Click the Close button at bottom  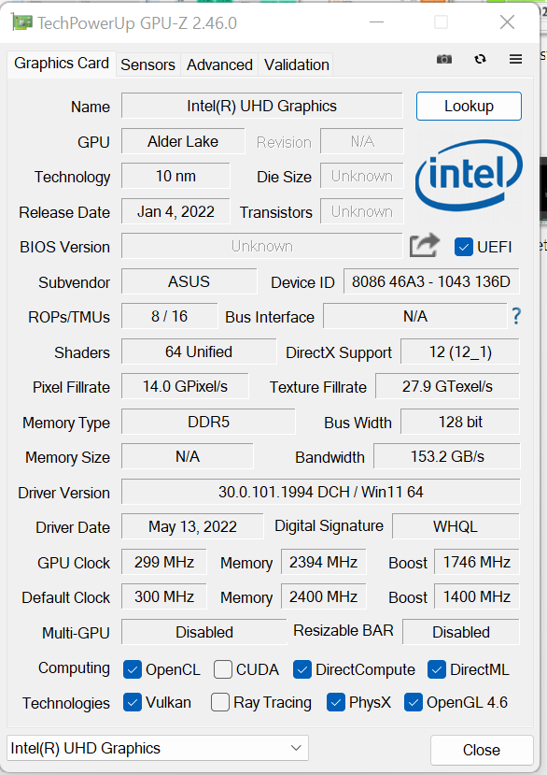point(482,750)
